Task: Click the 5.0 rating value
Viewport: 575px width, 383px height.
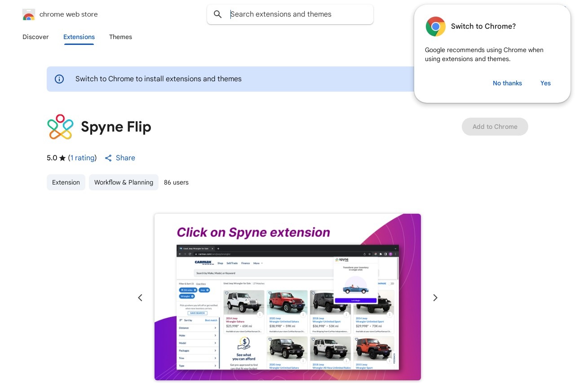Action: [x=52, y=158]
